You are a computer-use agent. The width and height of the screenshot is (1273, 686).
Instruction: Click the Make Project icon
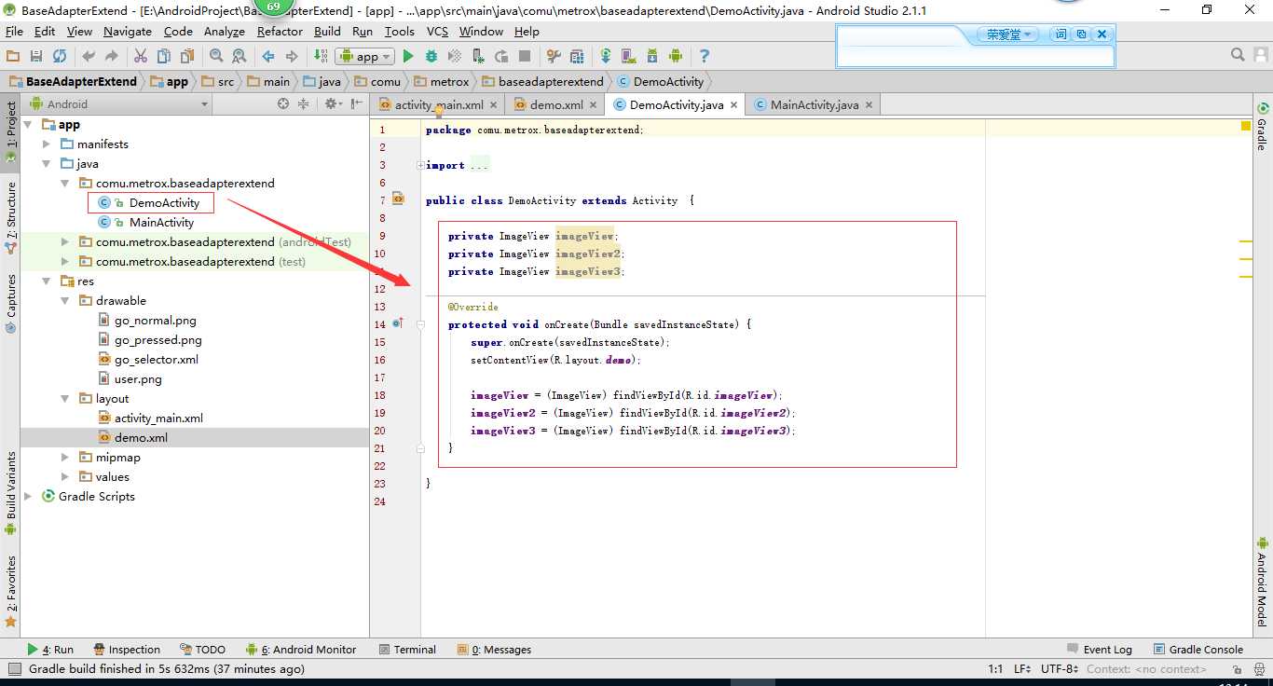[x=321, y=56]
